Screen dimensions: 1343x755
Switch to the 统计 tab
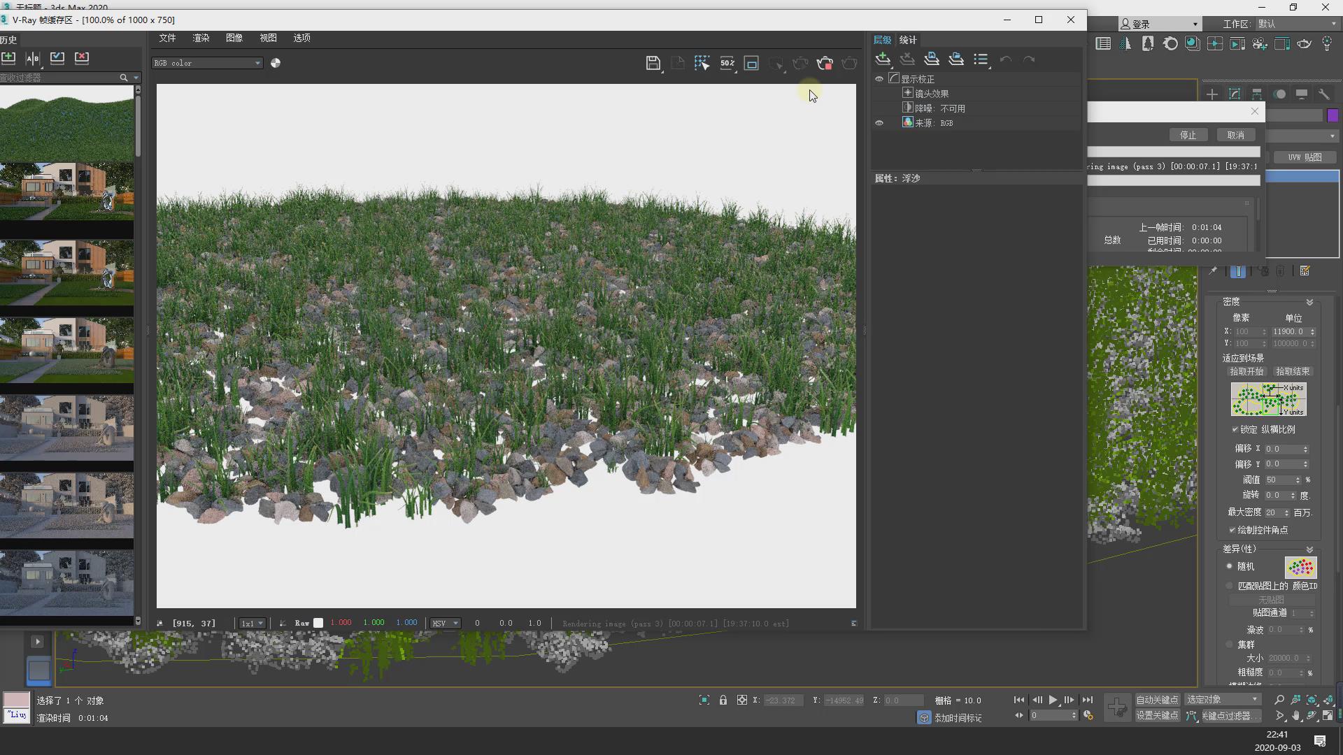(907, 40)
